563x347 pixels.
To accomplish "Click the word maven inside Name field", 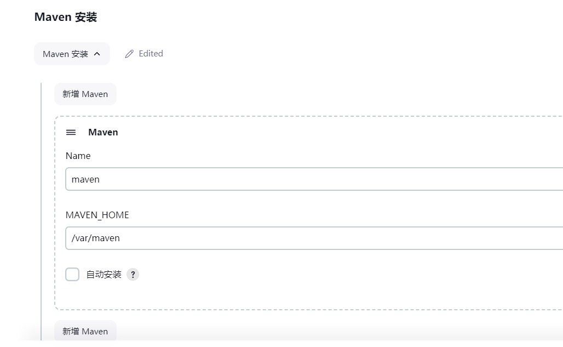I will click(85, 179).
